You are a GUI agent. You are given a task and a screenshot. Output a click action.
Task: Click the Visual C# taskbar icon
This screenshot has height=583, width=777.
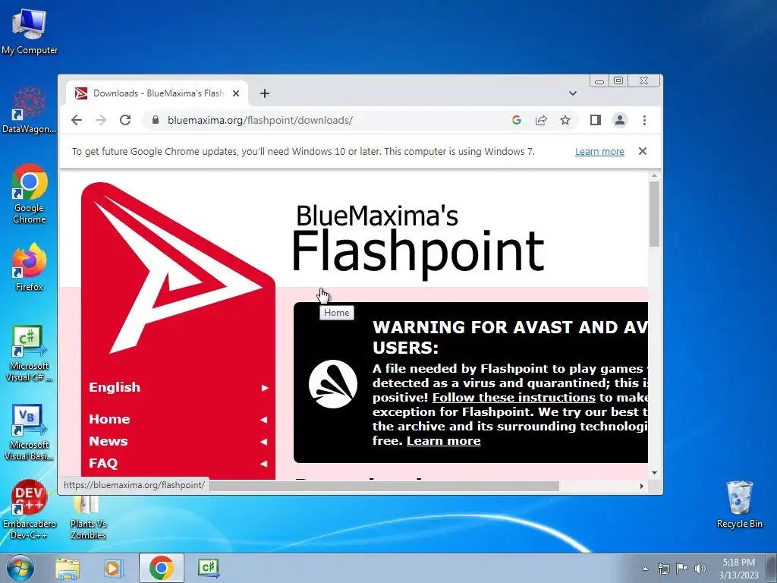[208, 568]
